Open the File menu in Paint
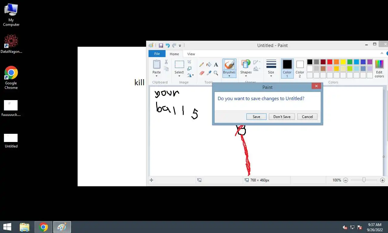 (x=157, y=54)
